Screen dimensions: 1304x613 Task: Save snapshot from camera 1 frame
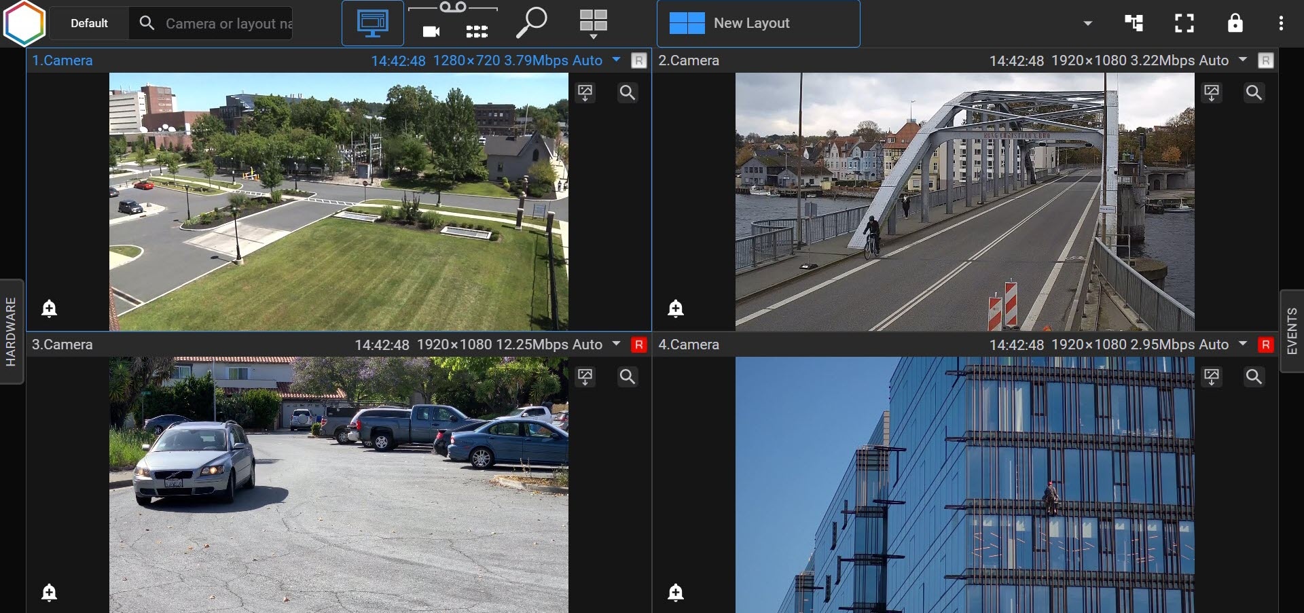pos(585,92)
